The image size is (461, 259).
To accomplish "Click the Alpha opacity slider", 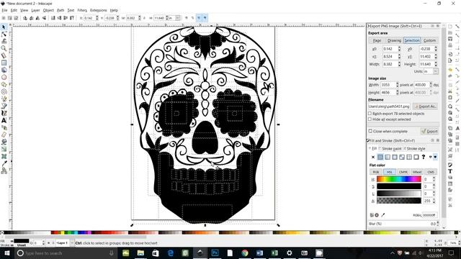I will tap(399, 201).
